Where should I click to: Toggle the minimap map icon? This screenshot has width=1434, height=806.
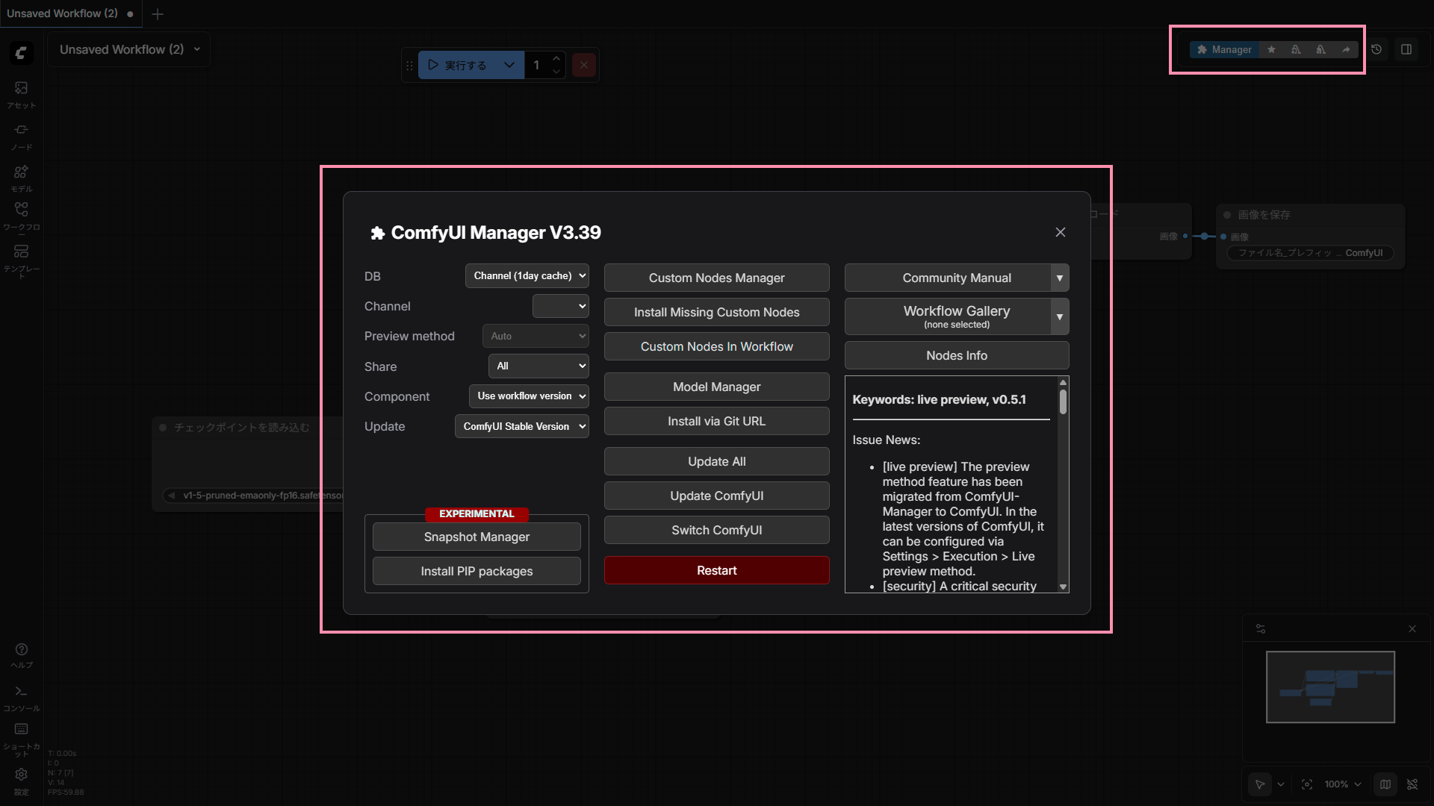click(1385, 784)
